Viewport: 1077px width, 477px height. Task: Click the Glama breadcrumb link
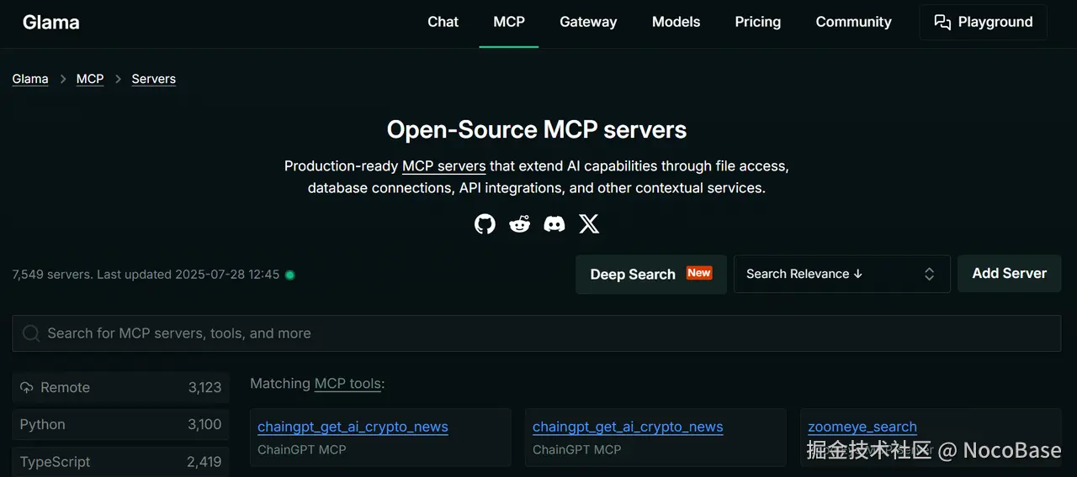[30, 79]
